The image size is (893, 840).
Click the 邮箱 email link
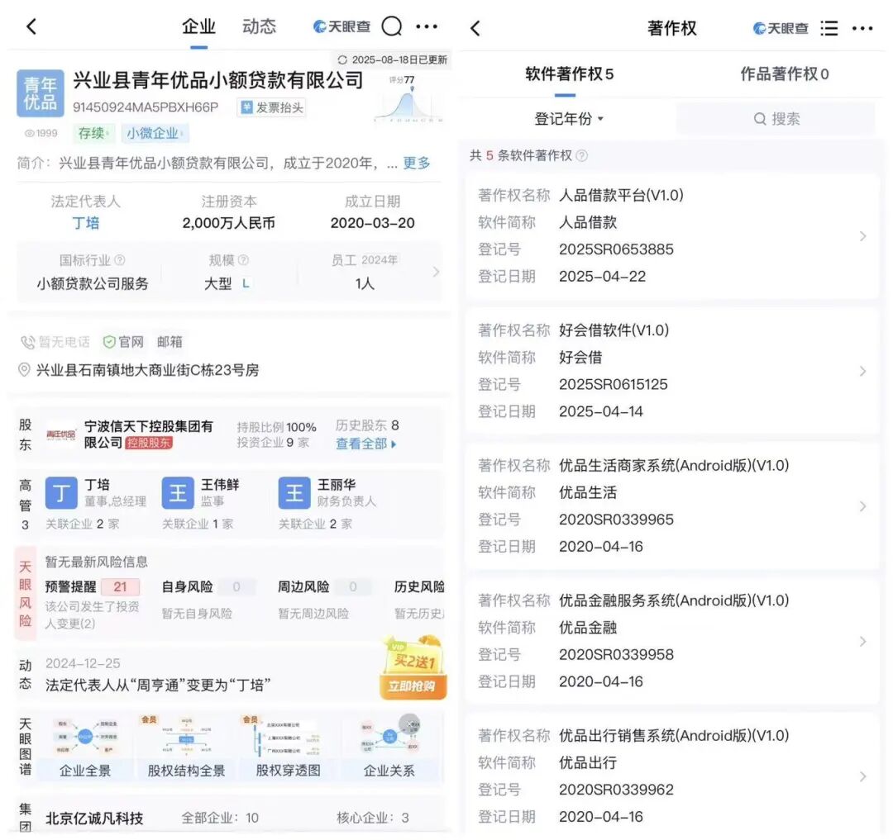[x=170, y=342]
